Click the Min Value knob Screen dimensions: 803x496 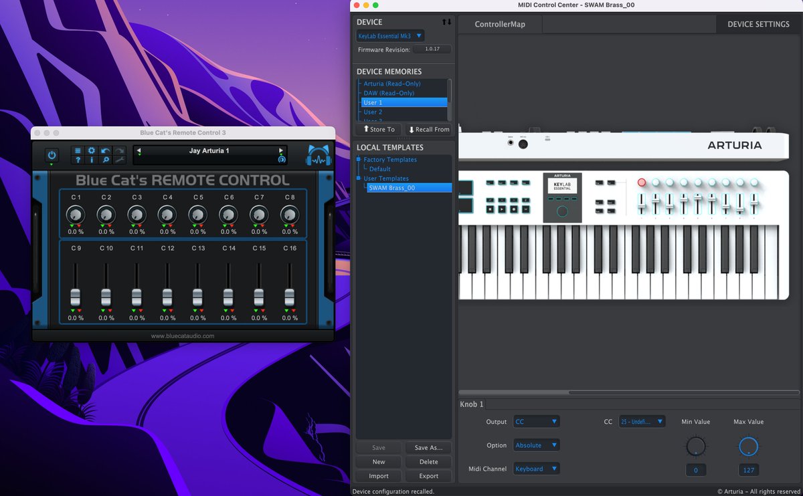(696, 447)
